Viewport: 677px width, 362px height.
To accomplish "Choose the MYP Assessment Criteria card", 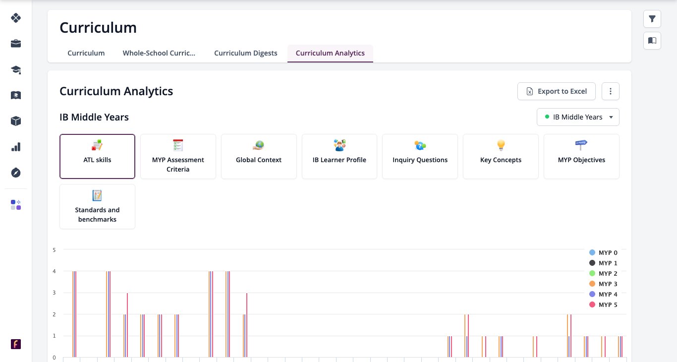I will (x=178, y=156).
